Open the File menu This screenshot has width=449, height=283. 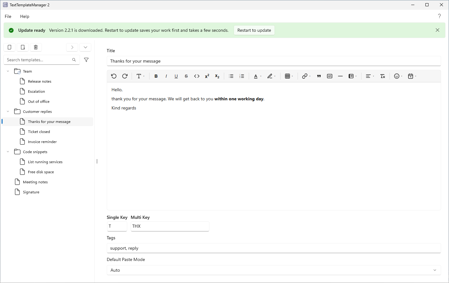coord(8,16)
